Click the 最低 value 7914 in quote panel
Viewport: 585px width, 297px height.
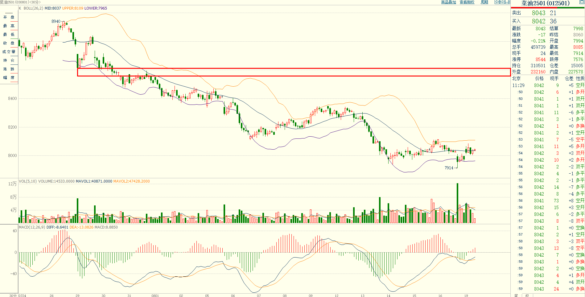(x=578, y=53)
